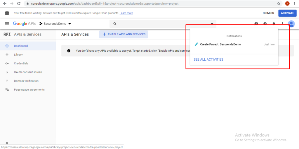This screenshot has width=299, height=149.
Task: Click the lock icon in address bar
Action: (x=28, y=3)
